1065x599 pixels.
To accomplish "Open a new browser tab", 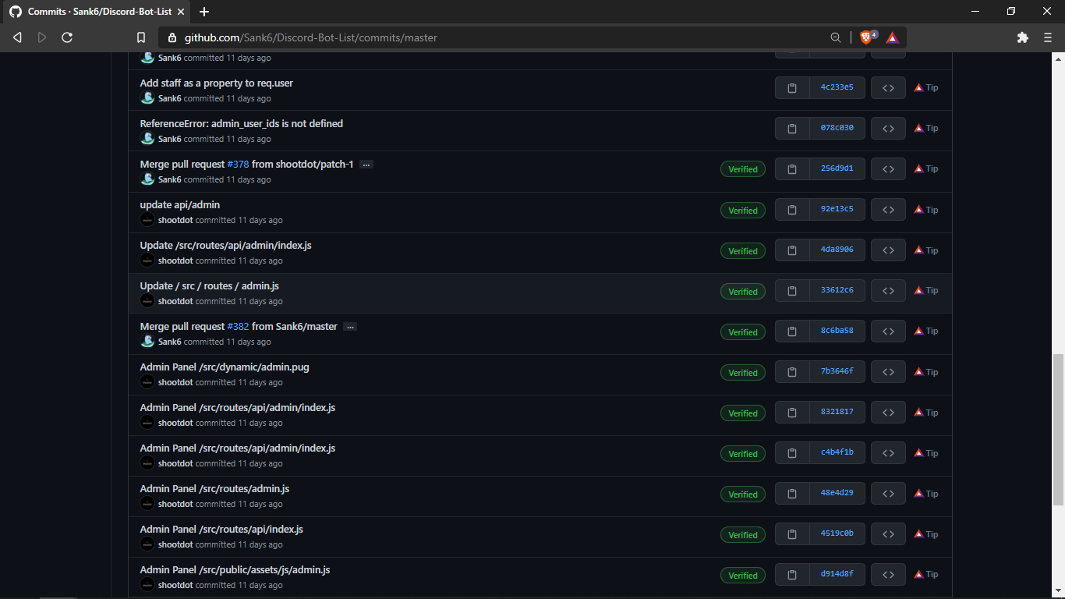I will pos(204,12).
